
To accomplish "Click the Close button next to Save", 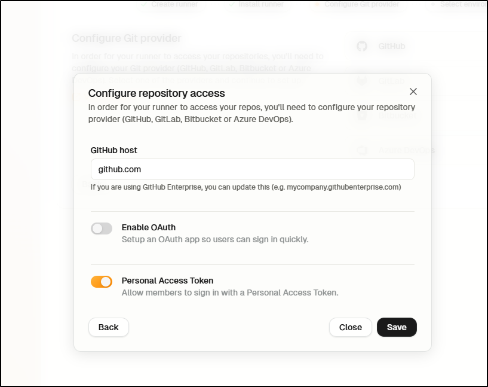I will click(351, 327).
